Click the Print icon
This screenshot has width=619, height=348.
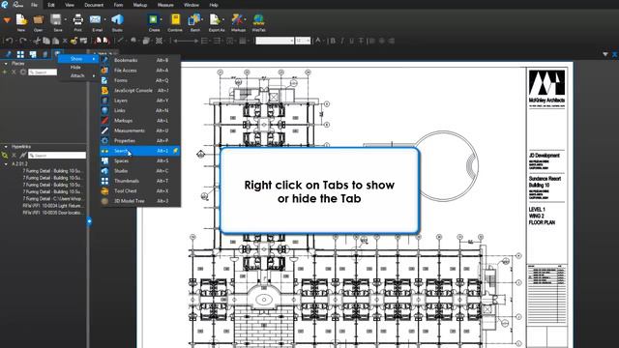click(77, 19)
